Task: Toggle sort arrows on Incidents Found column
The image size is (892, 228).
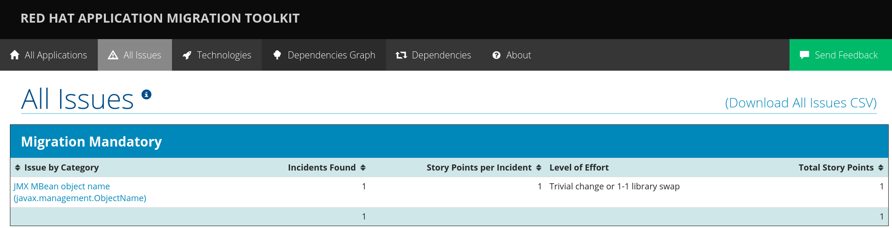Action: coord(363,168)
